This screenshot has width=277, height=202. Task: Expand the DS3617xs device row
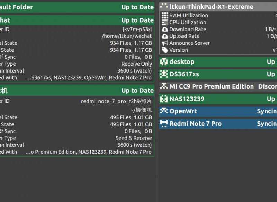coord(218,74)
